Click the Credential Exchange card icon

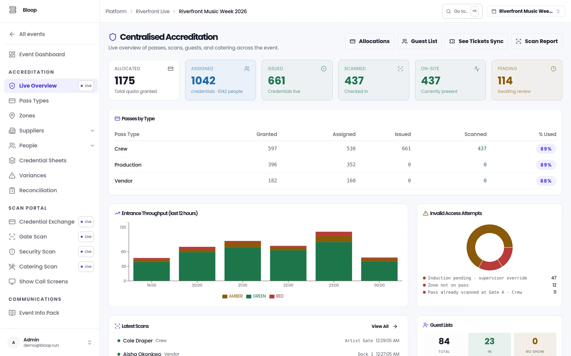[x=12, y=222]
